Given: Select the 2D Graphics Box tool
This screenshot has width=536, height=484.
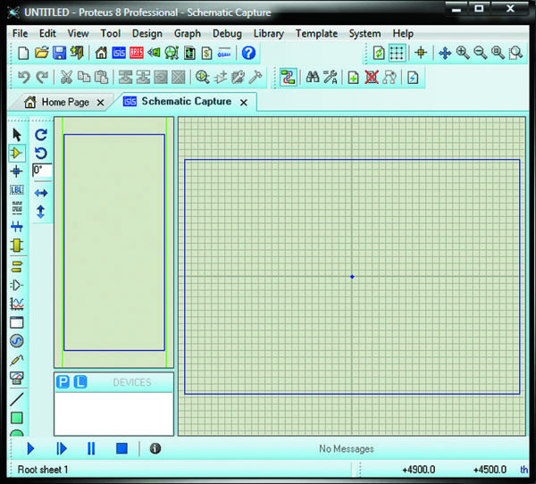Looking at the screenshot, I should pyautogui.click(x=16, y=418).
